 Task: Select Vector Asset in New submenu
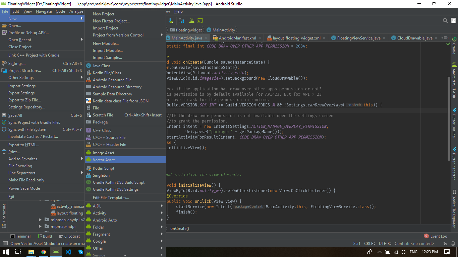tap(125, 160)
